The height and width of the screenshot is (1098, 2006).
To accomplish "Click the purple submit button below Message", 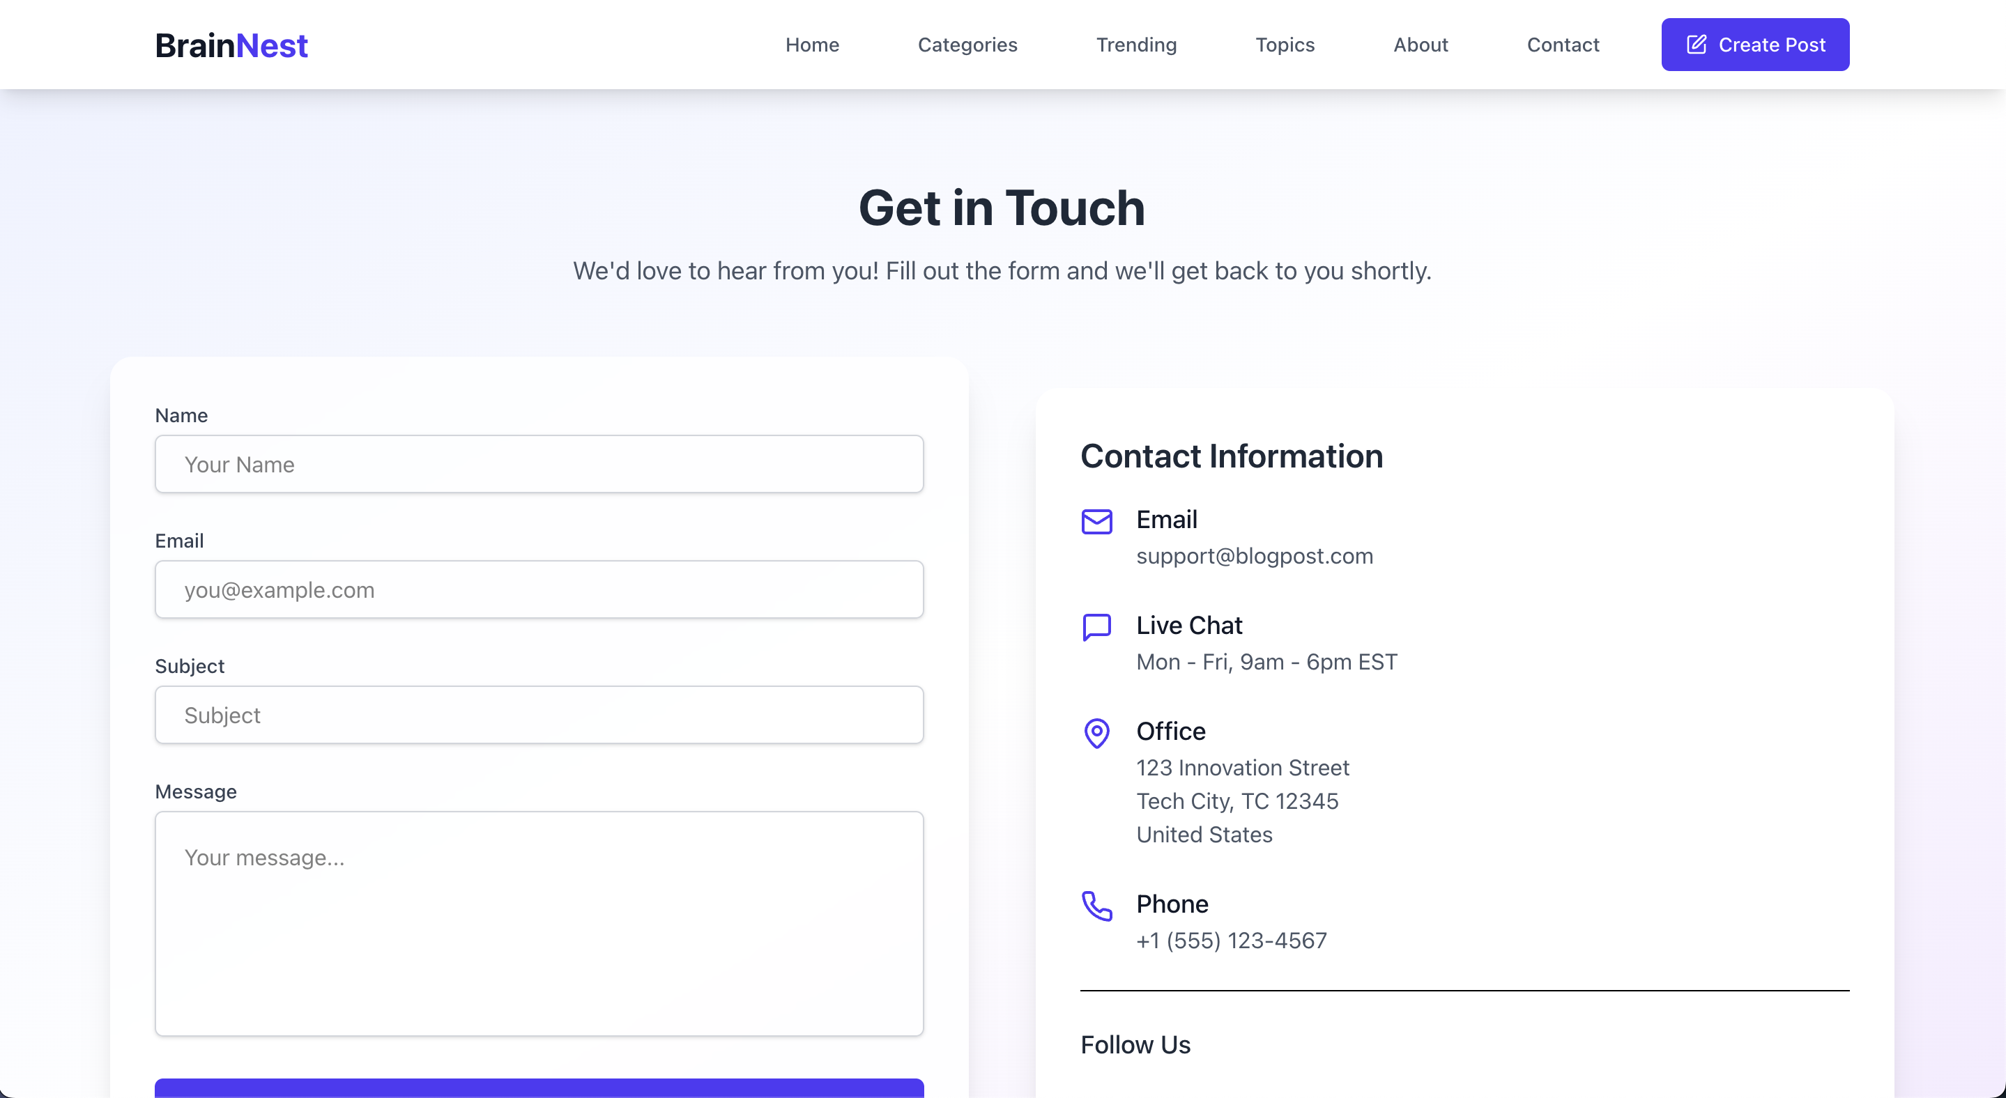I will (539, 1088).
